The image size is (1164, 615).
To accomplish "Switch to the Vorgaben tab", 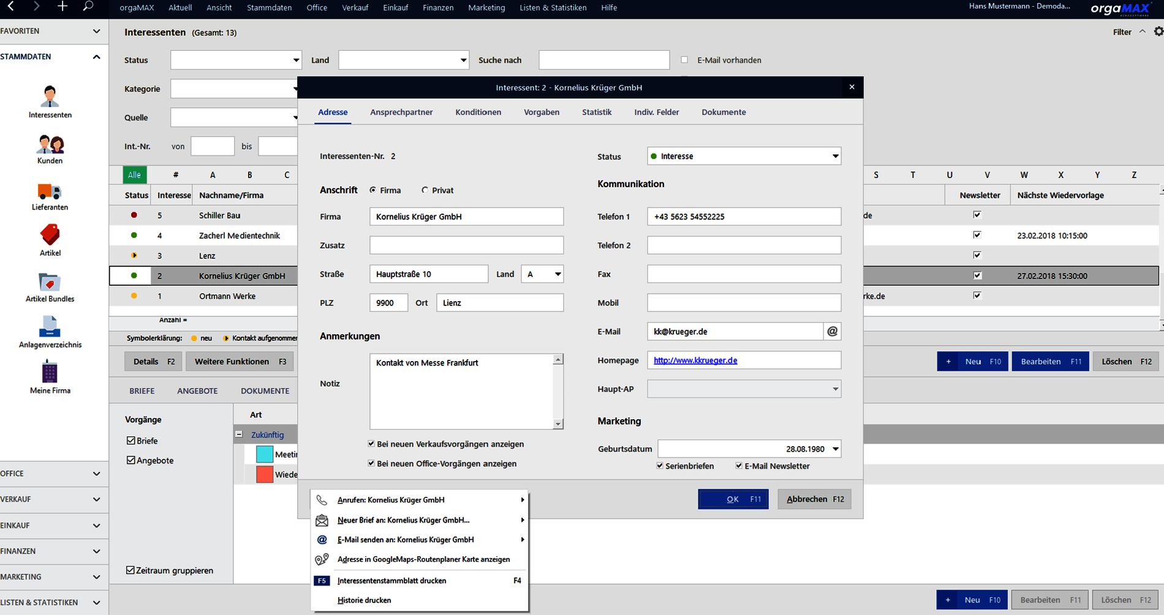I will coord(542,112).
